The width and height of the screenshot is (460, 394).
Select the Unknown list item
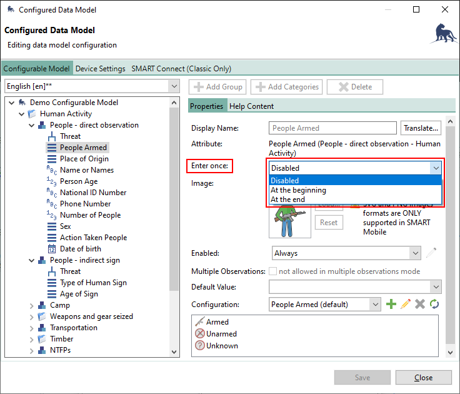click(222, 345)
